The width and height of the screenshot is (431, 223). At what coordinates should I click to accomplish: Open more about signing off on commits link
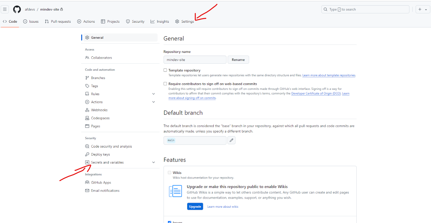coord(192,98)
